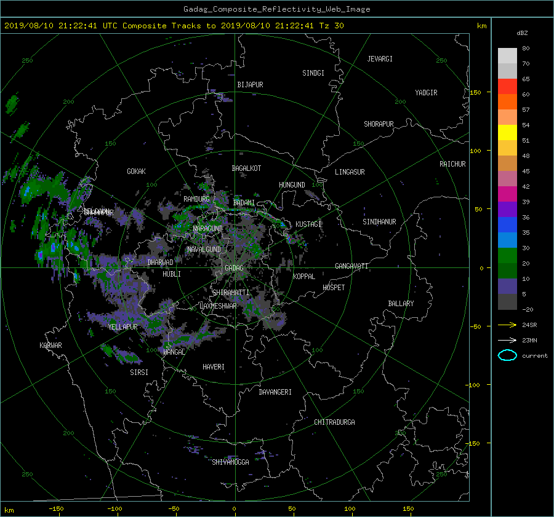Click the GANGAVATI city label

tap(351, 266)
